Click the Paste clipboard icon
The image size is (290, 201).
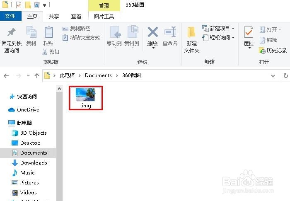tap(48, 32)
